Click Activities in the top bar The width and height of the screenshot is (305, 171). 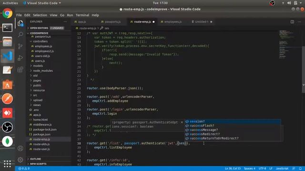point(10,3)
